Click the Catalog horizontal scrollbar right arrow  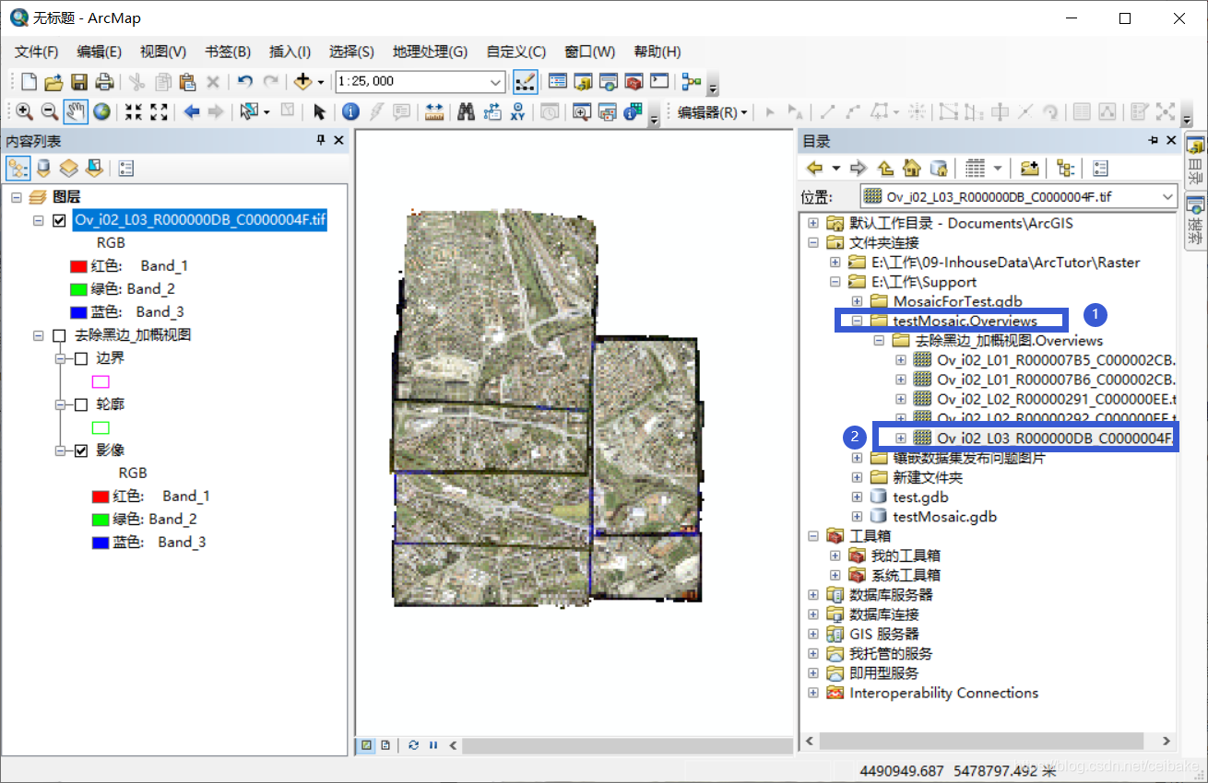(1167, 741)
